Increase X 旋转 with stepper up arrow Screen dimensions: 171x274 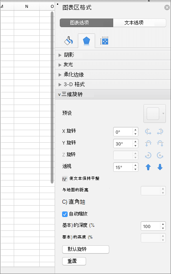click(135, 130)
